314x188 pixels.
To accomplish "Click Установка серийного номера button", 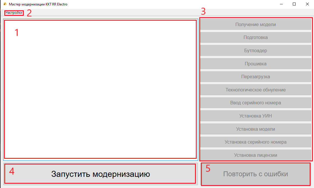I will coord(255,142).
